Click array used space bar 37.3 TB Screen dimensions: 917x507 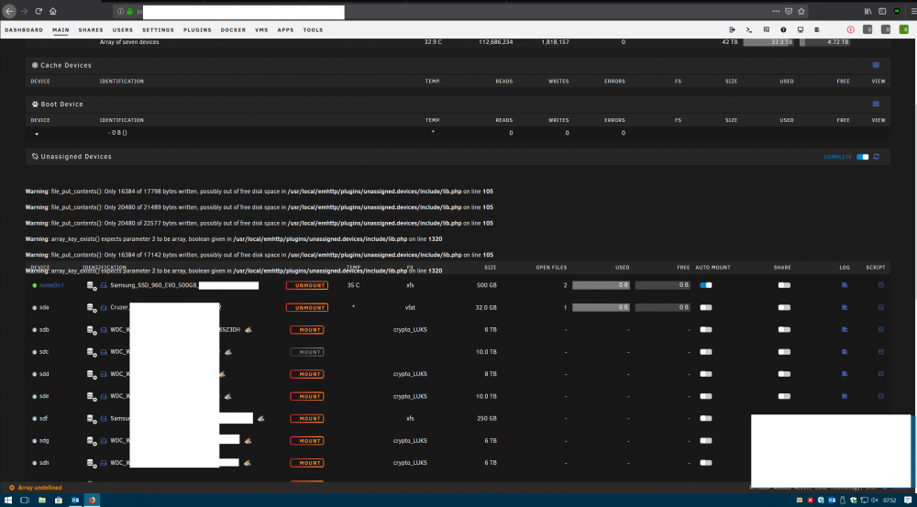(x=768, y=42)
